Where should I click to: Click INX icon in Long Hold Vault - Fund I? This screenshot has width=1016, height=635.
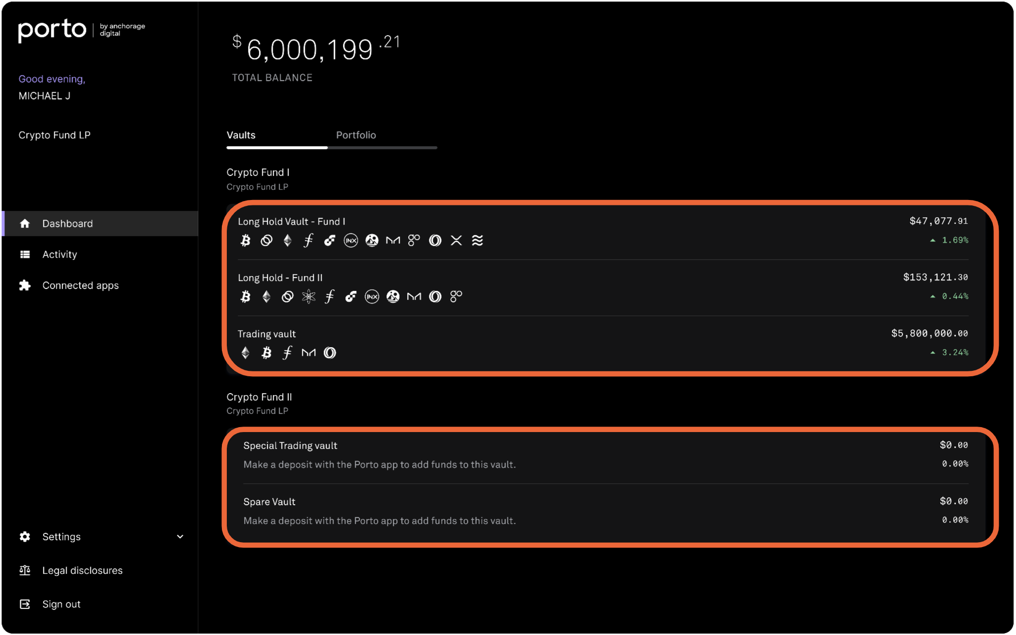coord(351,240)
